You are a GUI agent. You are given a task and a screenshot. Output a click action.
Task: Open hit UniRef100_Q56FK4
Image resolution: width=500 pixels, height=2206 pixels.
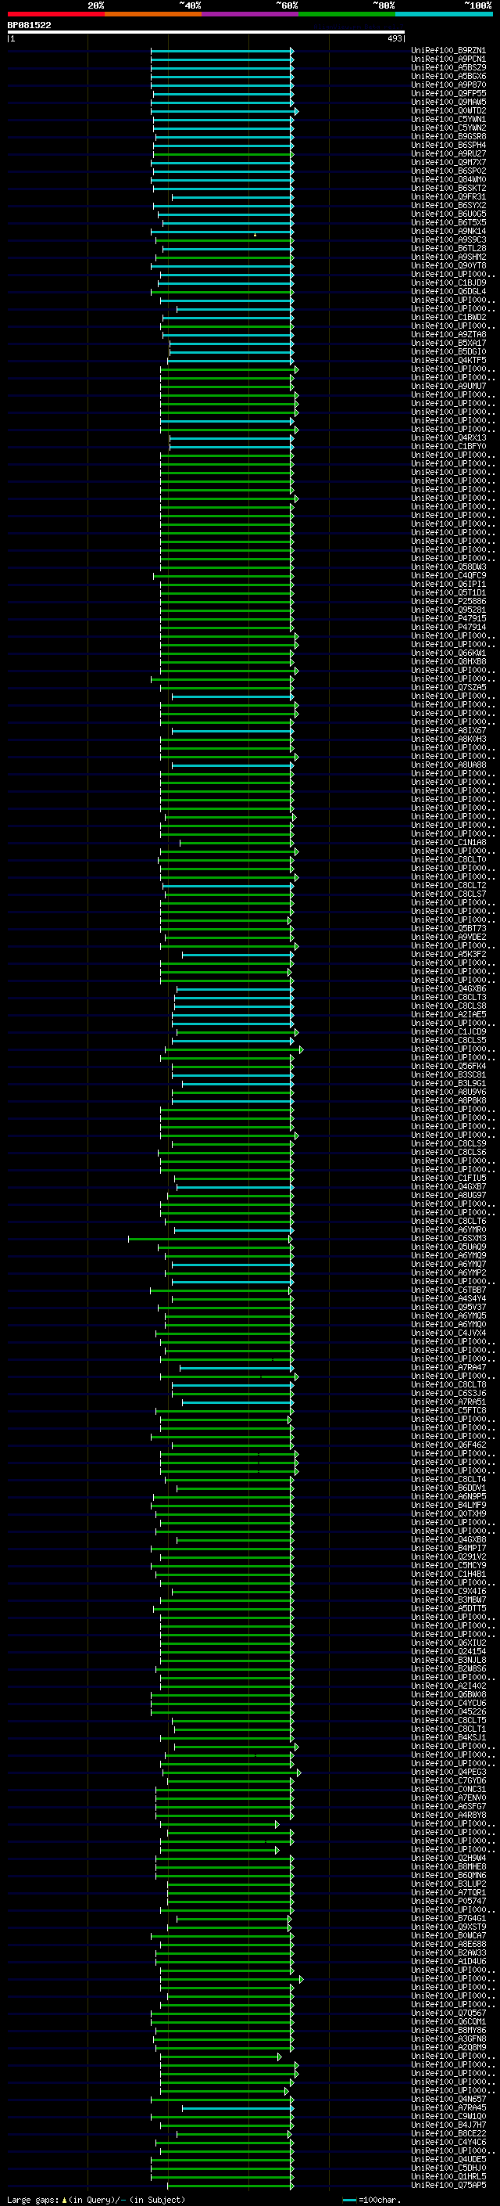(x=448, y=1066)
